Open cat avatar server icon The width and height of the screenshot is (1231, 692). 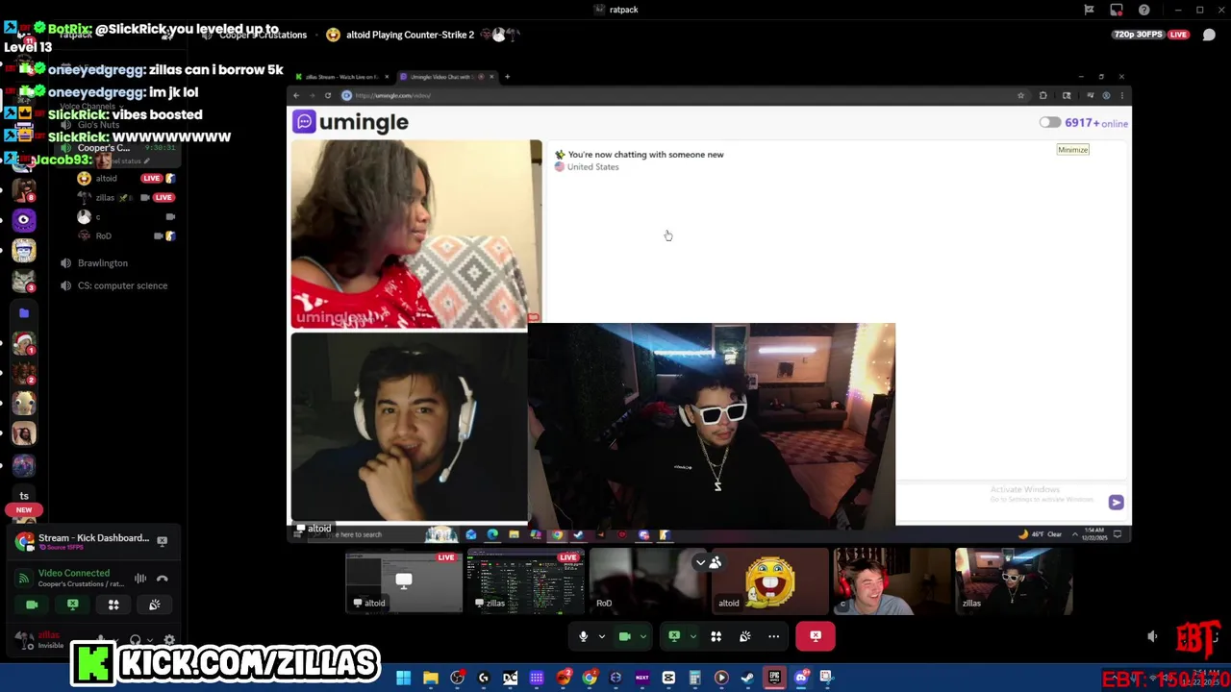24,282
